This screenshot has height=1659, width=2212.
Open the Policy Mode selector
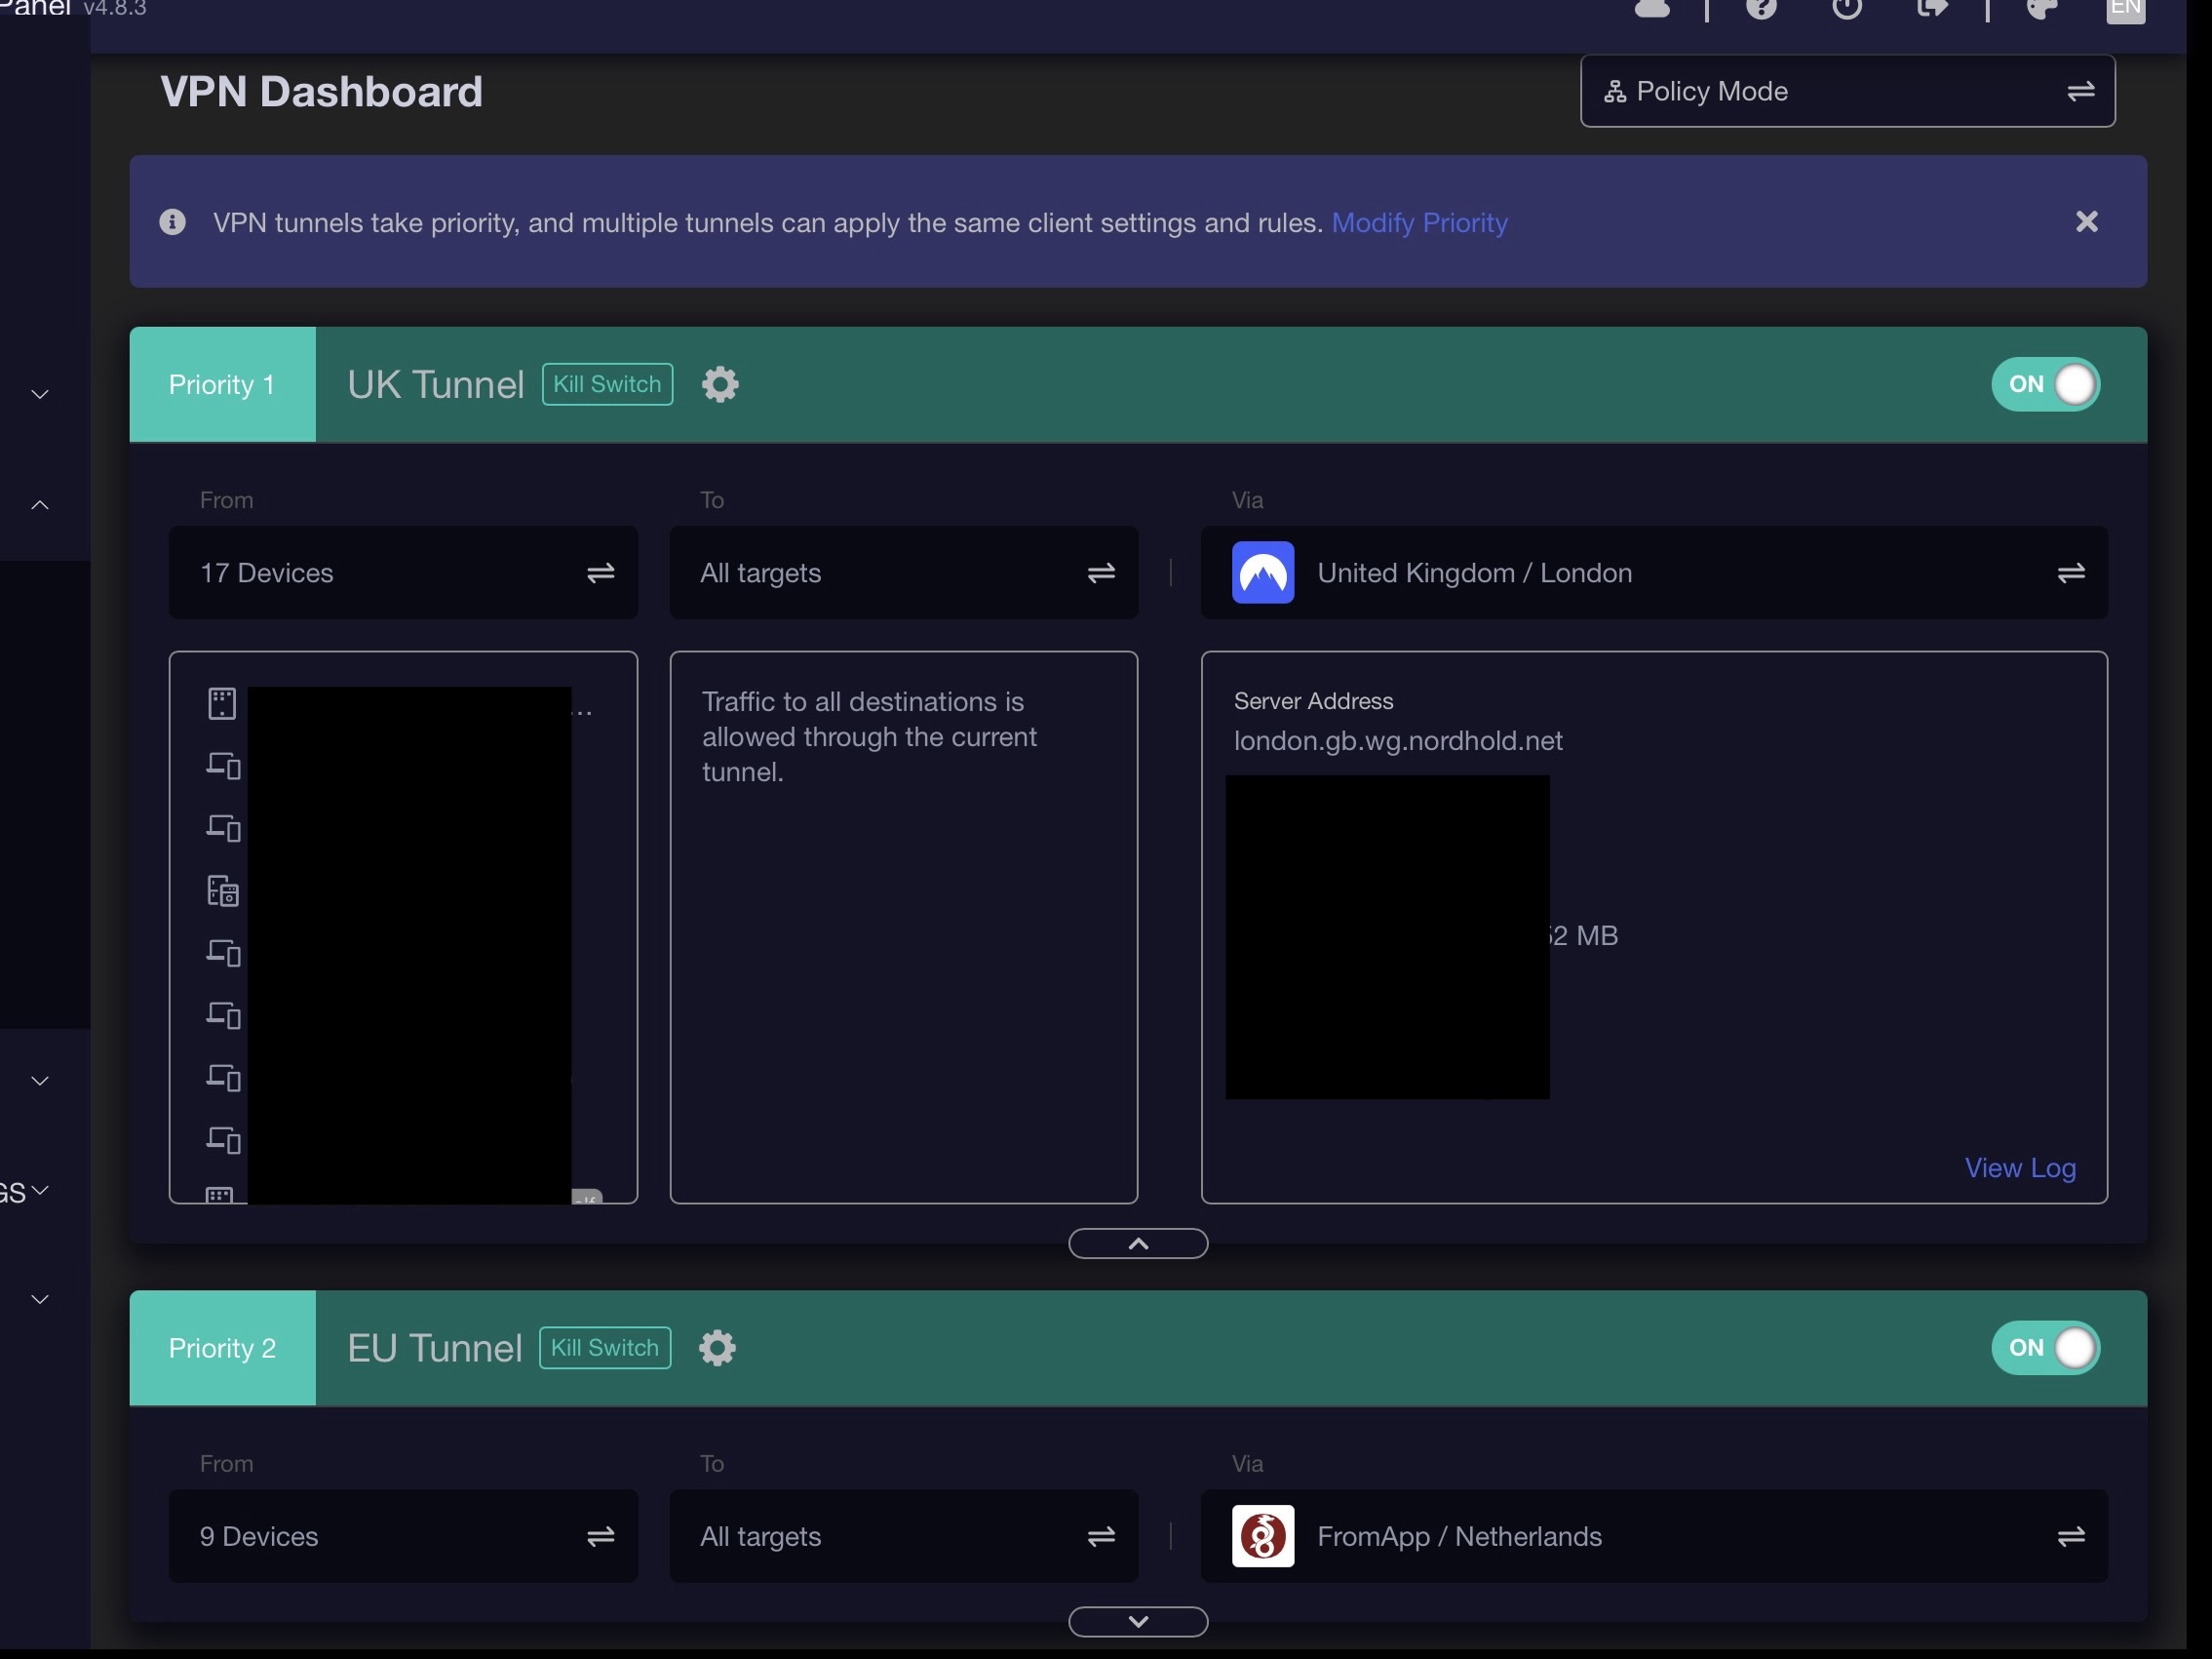point(1846,91)
